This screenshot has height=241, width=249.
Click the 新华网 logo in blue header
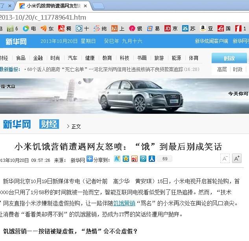click(16, 42)
